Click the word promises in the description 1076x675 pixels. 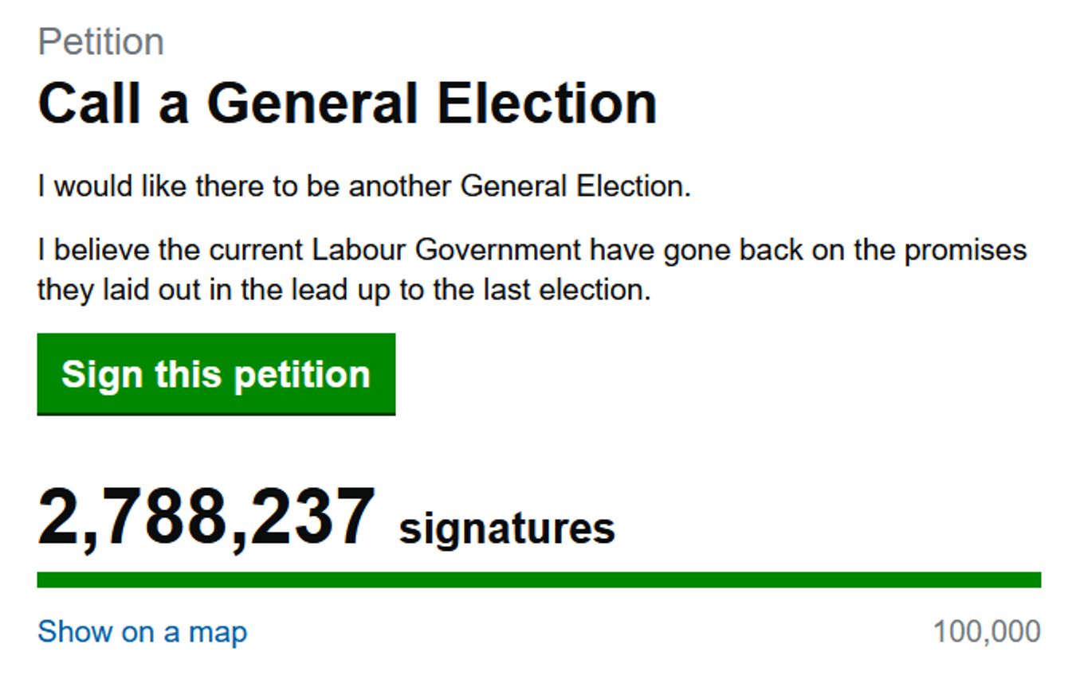964,251
